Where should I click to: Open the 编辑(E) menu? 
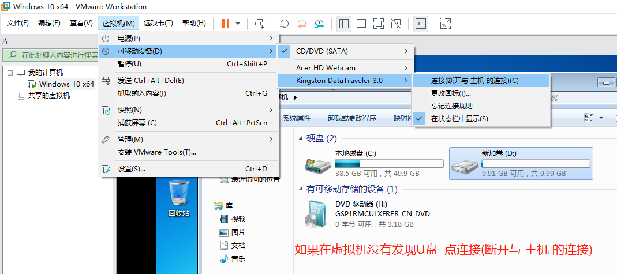(49, 23)
